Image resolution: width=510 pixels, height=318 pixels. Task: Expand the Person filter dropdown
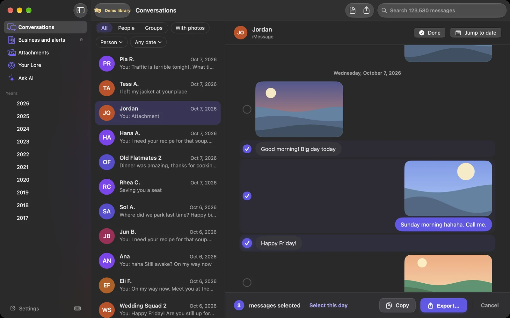pos(112,42)
